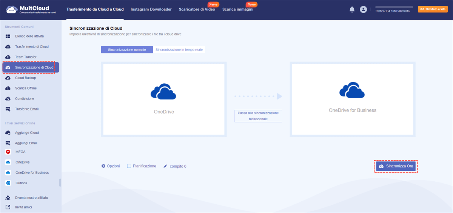Click the OneDrive icon in sidebar
Viewport: 453px width, 213px height.
[8, 162]
